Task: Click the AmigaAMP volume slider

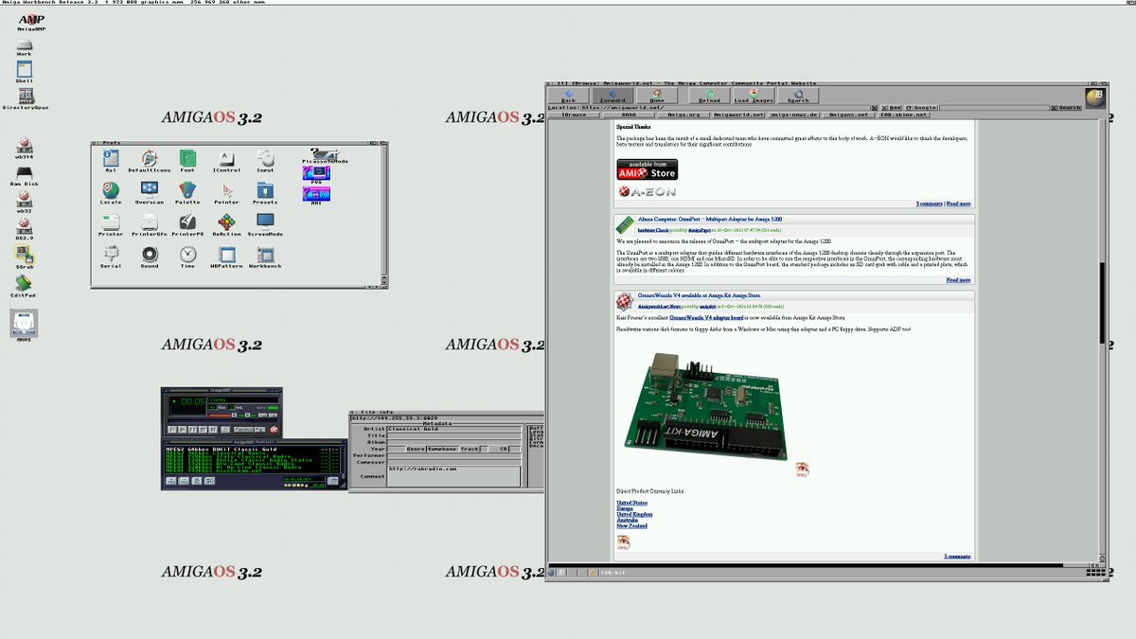Action: 221,416
